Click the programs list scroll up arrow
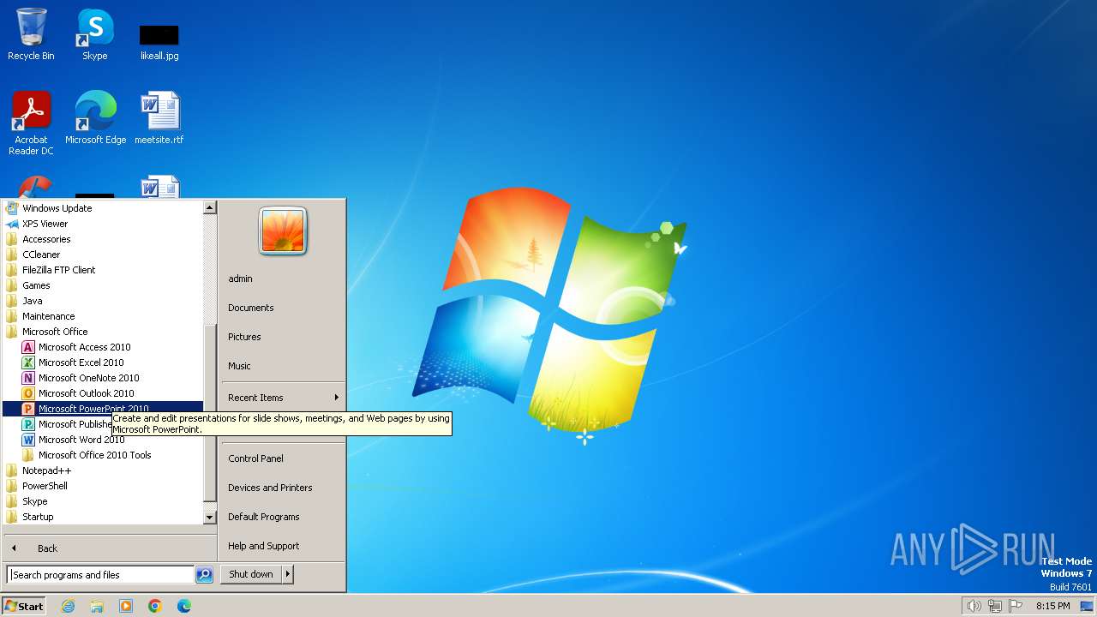Screen dimensions: 1097x617 point(209,207)
